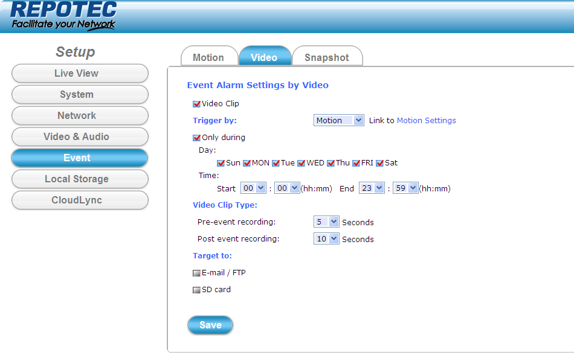The height and width of the screenshot is (361, 574).
Task: Switch to the Snapshot tab
Action: click(327, 57)
